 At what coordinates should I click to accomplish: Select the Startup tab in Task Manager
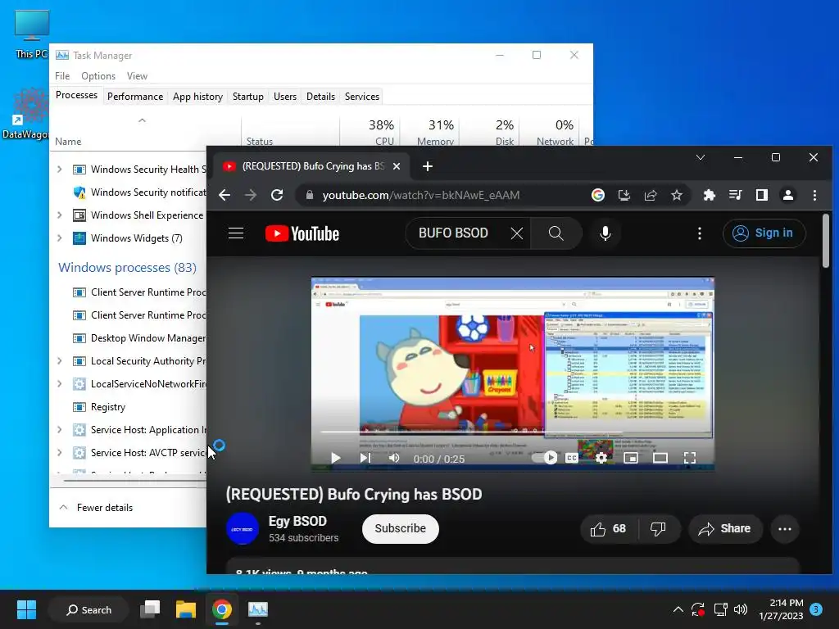(x=247, y=97)
